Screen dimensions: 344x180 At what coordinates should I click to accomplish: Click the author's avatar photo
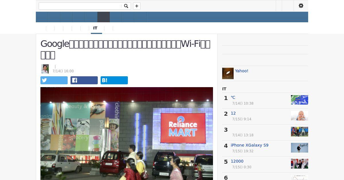[x=45, y=69]
